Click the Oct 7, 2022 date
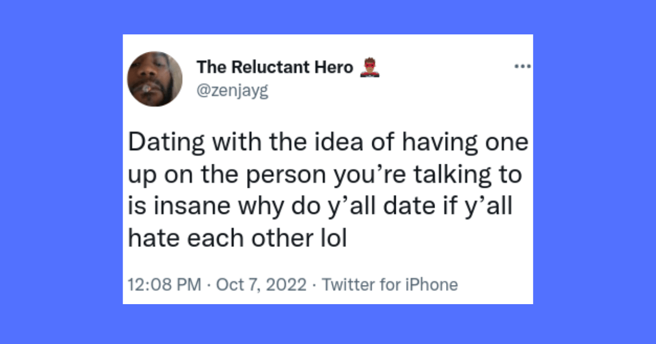Image resolution: width=656 pixels, height=344 pixels. [261, 284]
